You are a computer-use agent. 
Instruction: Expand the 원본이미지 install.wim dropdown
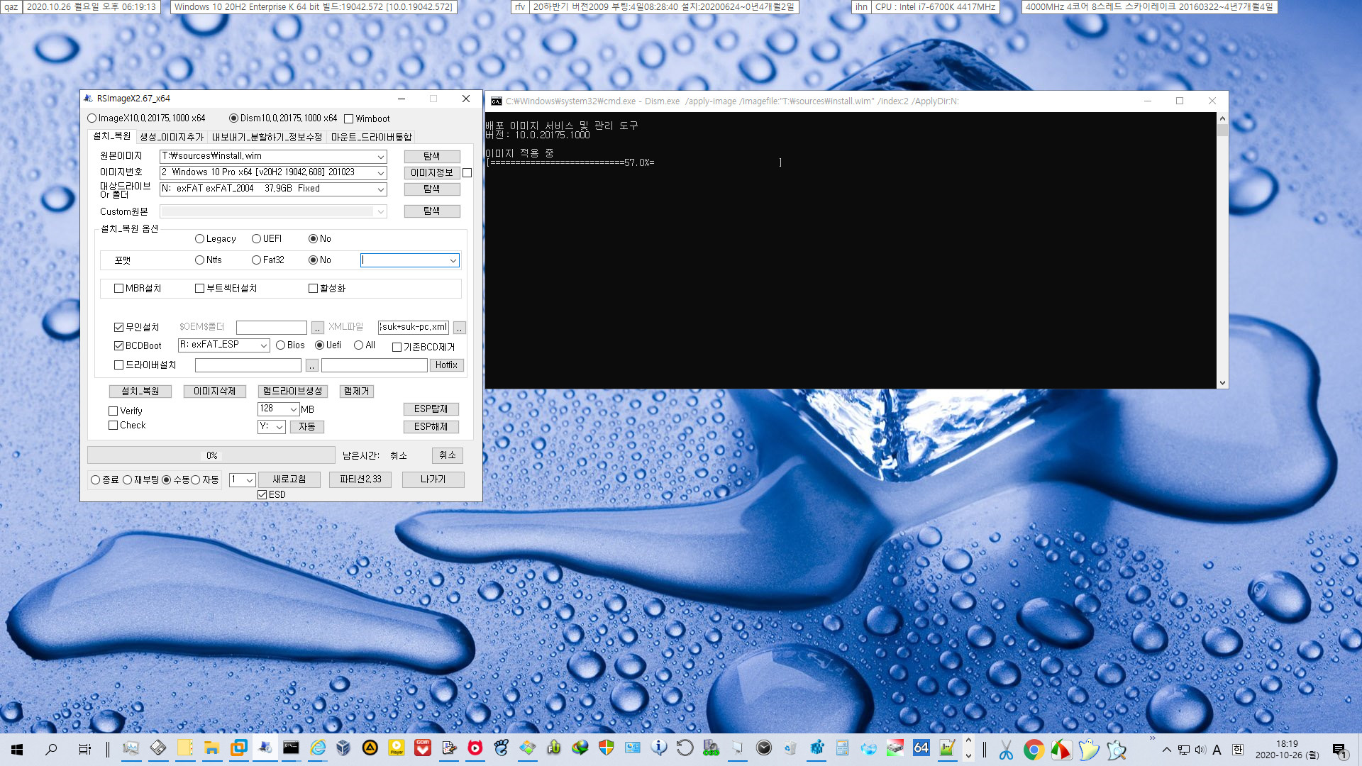point(381,157)
